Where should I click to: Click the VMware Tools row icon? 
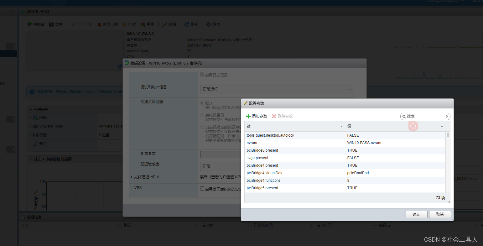(35, 126)
